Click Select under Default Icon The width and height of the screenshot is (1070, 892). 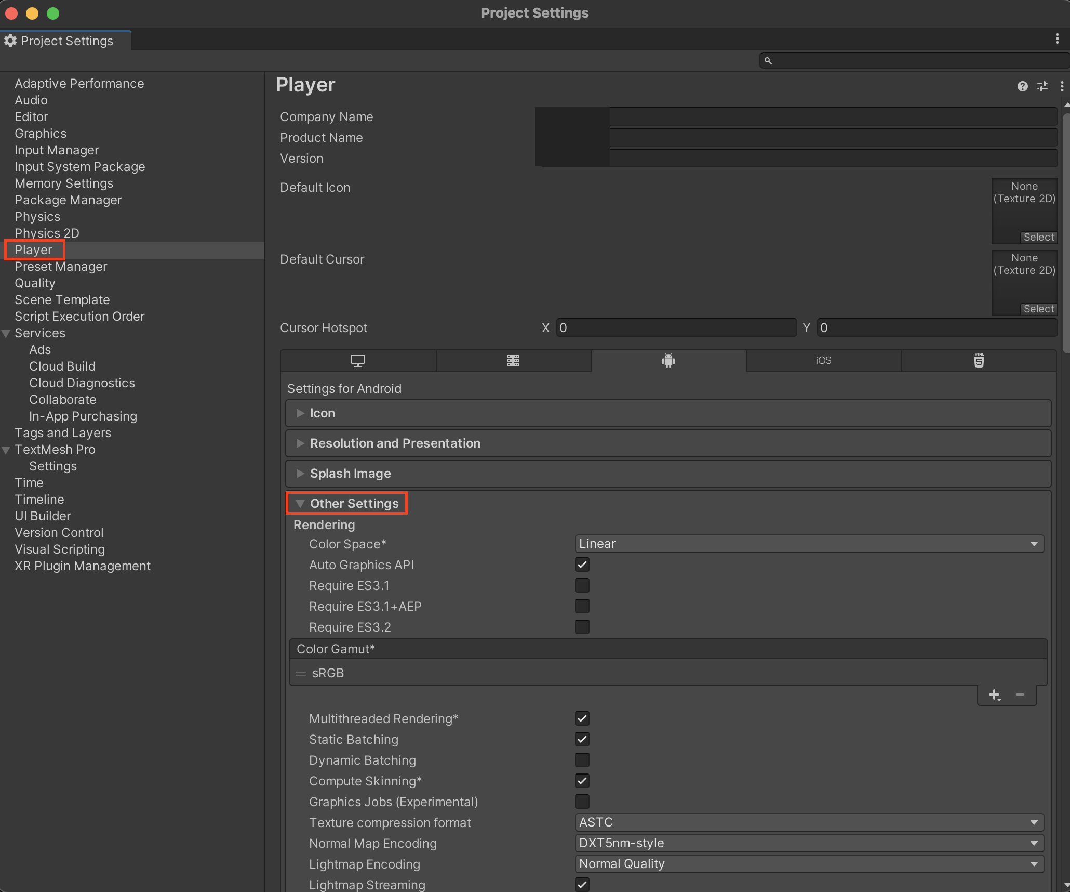pyautogui.click(x=1038, y=237)
